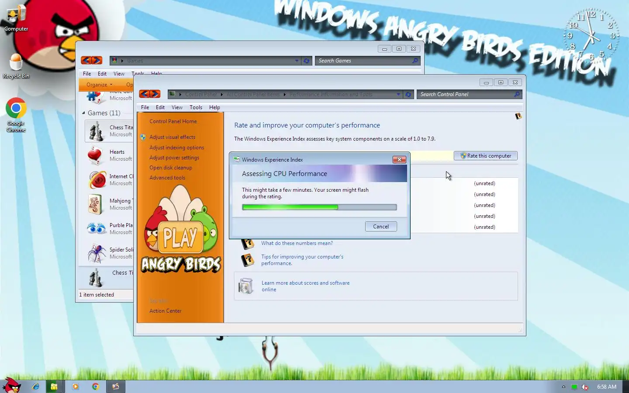Screen dimensions: 629x393
Task: Open Edit menu in Control Panel
Action: [160, 107]
